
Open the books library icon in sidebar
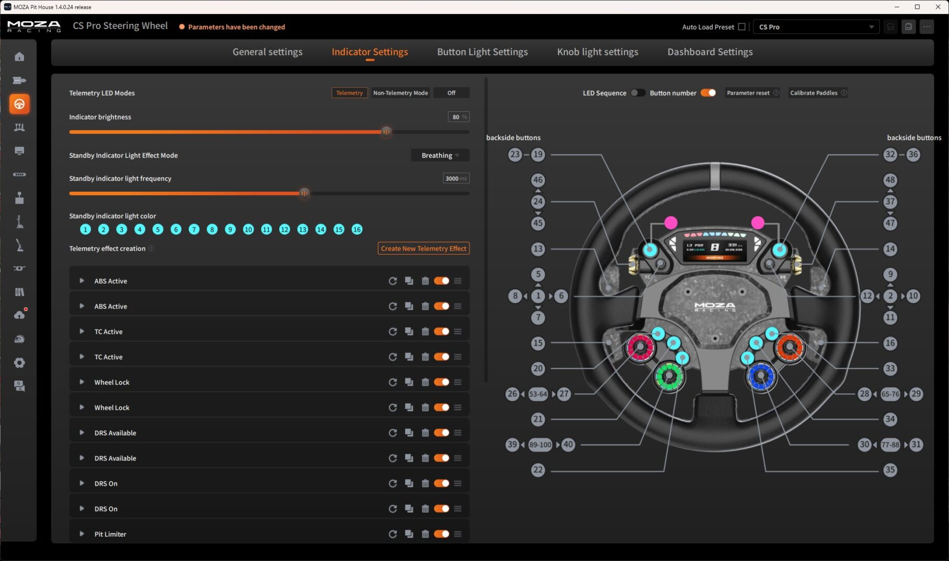tap(19, 292)
